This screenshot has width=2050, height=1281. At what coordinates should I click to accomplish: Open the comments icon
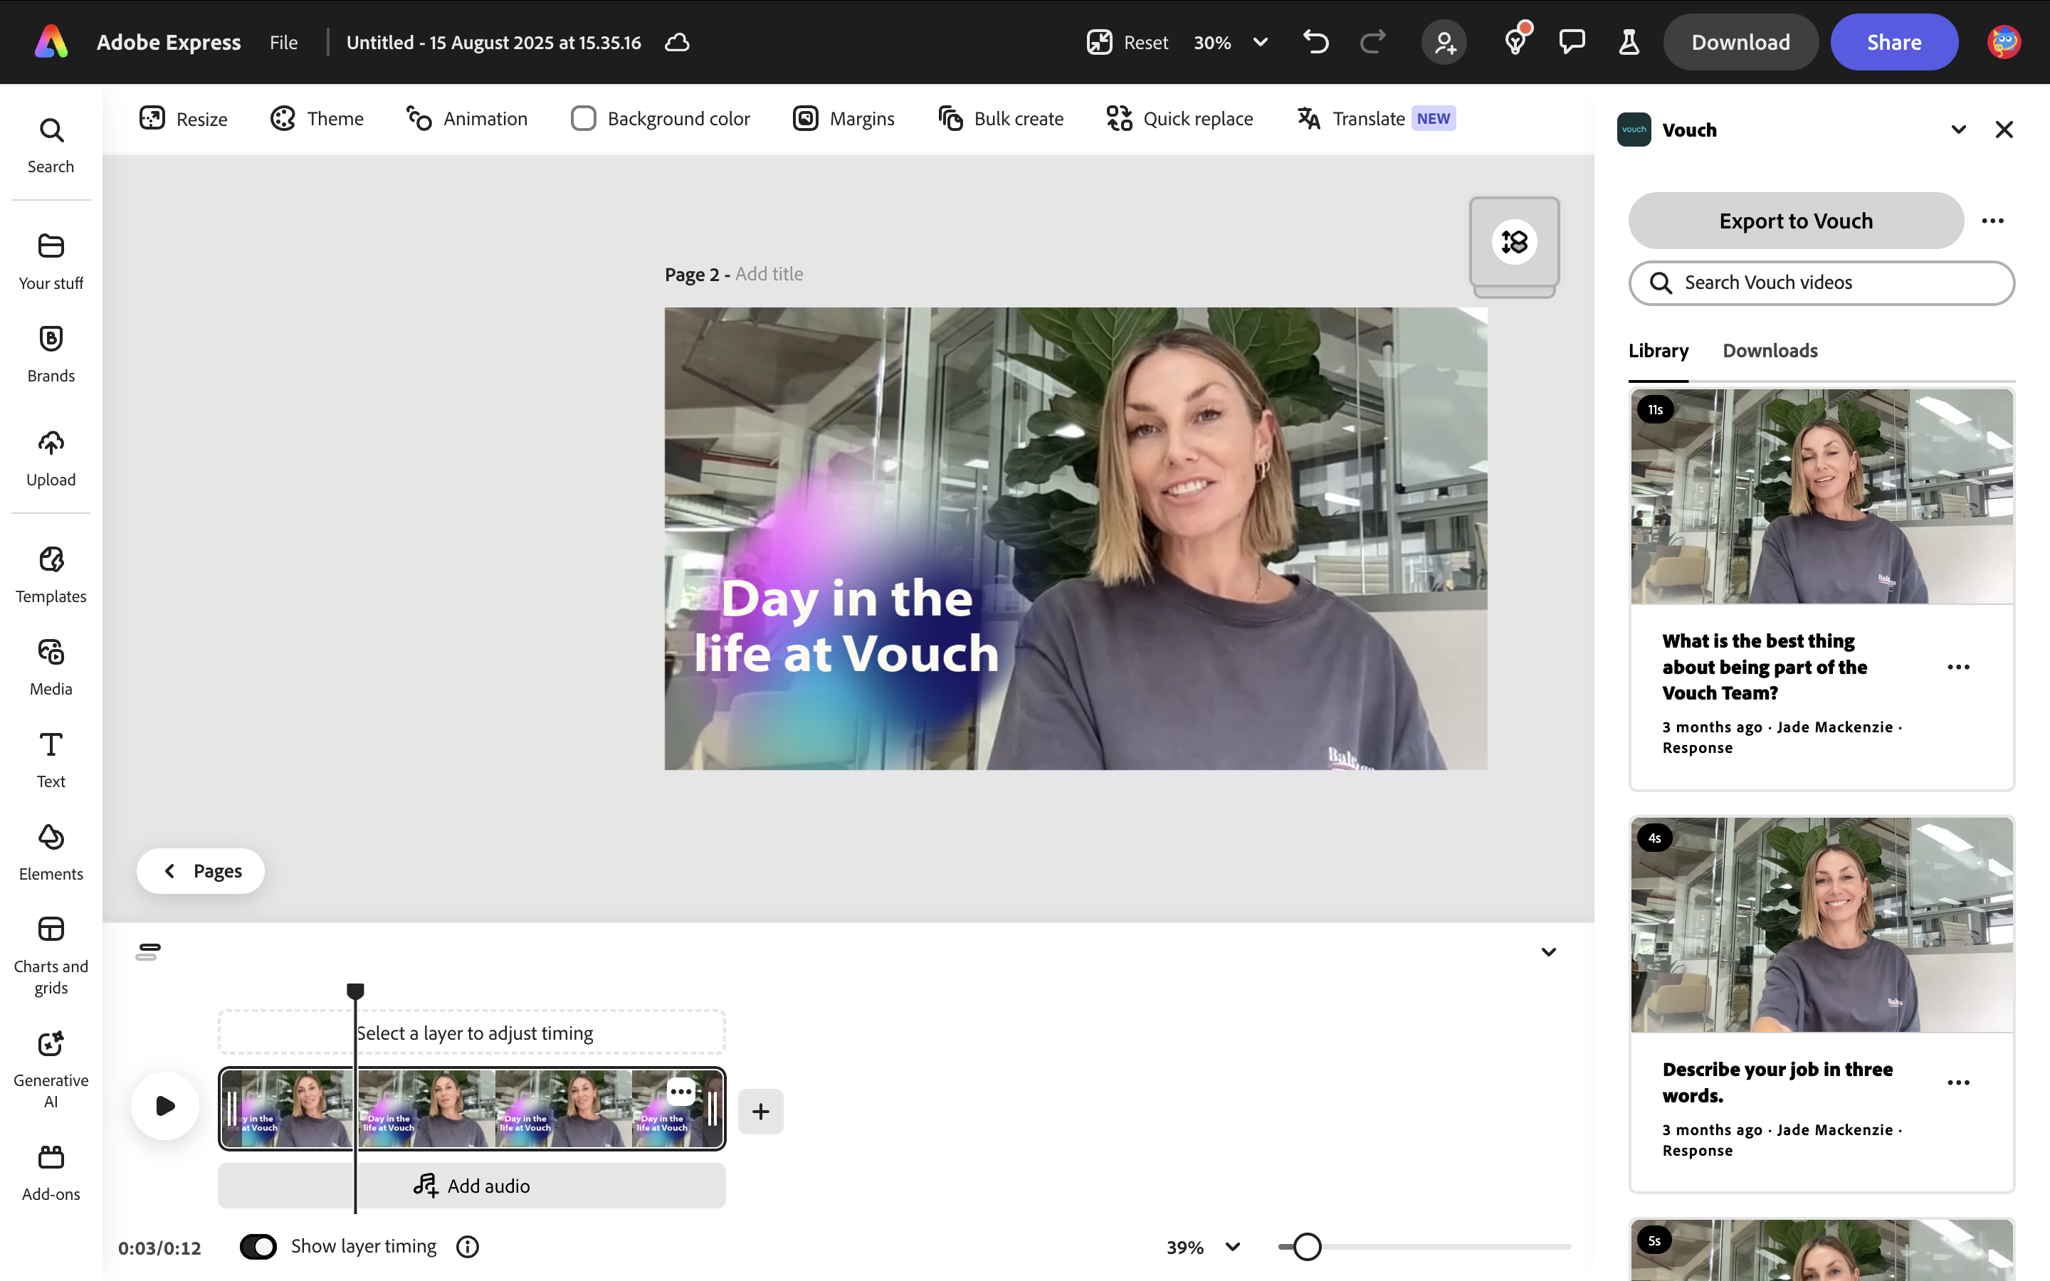tap(1572, 41)
